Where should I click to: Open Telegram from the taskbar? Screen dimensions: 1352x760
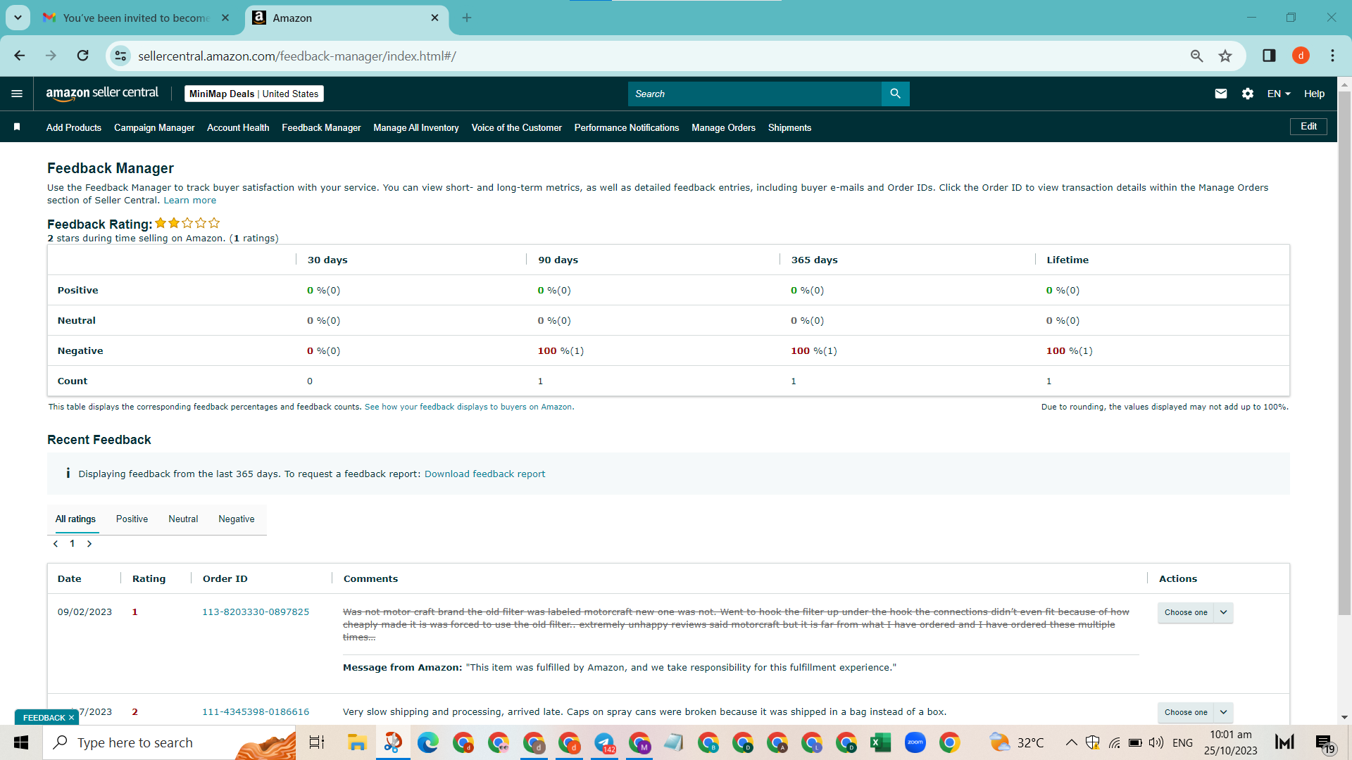604,742
